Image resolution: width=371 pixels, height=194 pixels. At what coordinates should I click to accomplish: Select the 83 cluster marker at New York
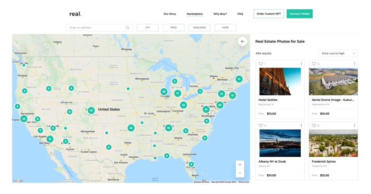220,105
